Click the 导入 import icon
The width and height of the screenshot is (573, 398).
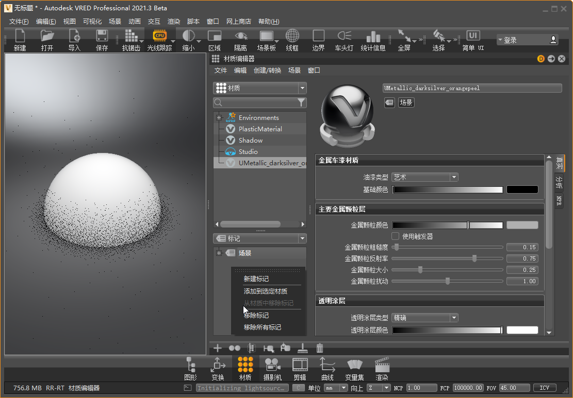74,40
